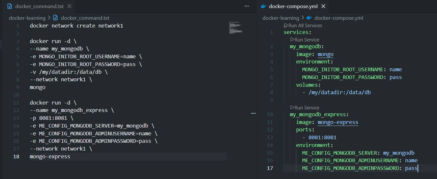Click the file icon in left breadcrumb
437x179 pixels.
[55, 18]
